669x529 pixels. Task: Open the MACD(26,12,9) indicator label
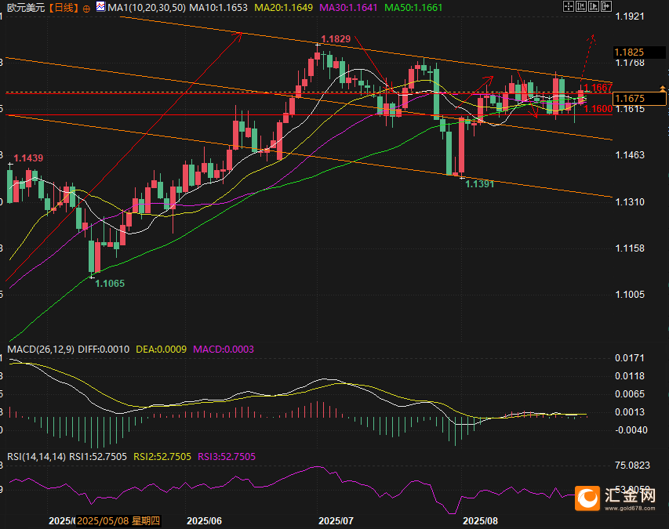click(x=41, y=350)
